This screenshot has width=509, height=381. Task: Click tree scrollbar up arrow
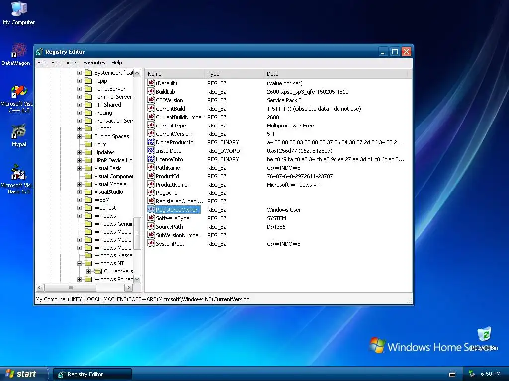pyautogui.click(x=137, y=73)
